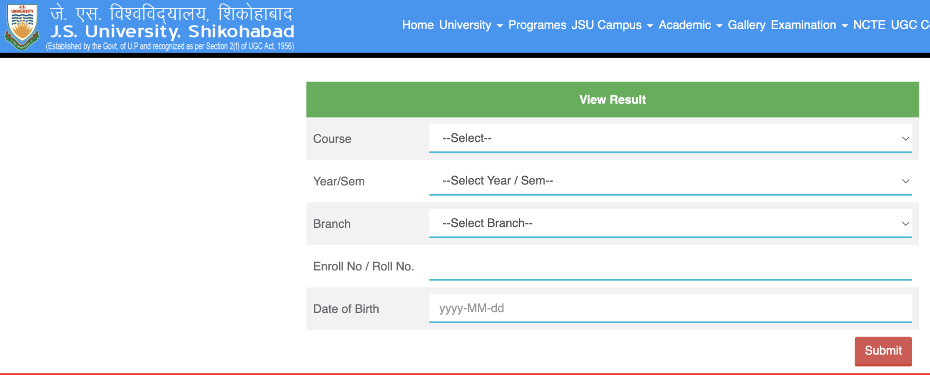Open the UGC navigation item
This screenshot has width=930, height=375.
click(x=903, y=25)
